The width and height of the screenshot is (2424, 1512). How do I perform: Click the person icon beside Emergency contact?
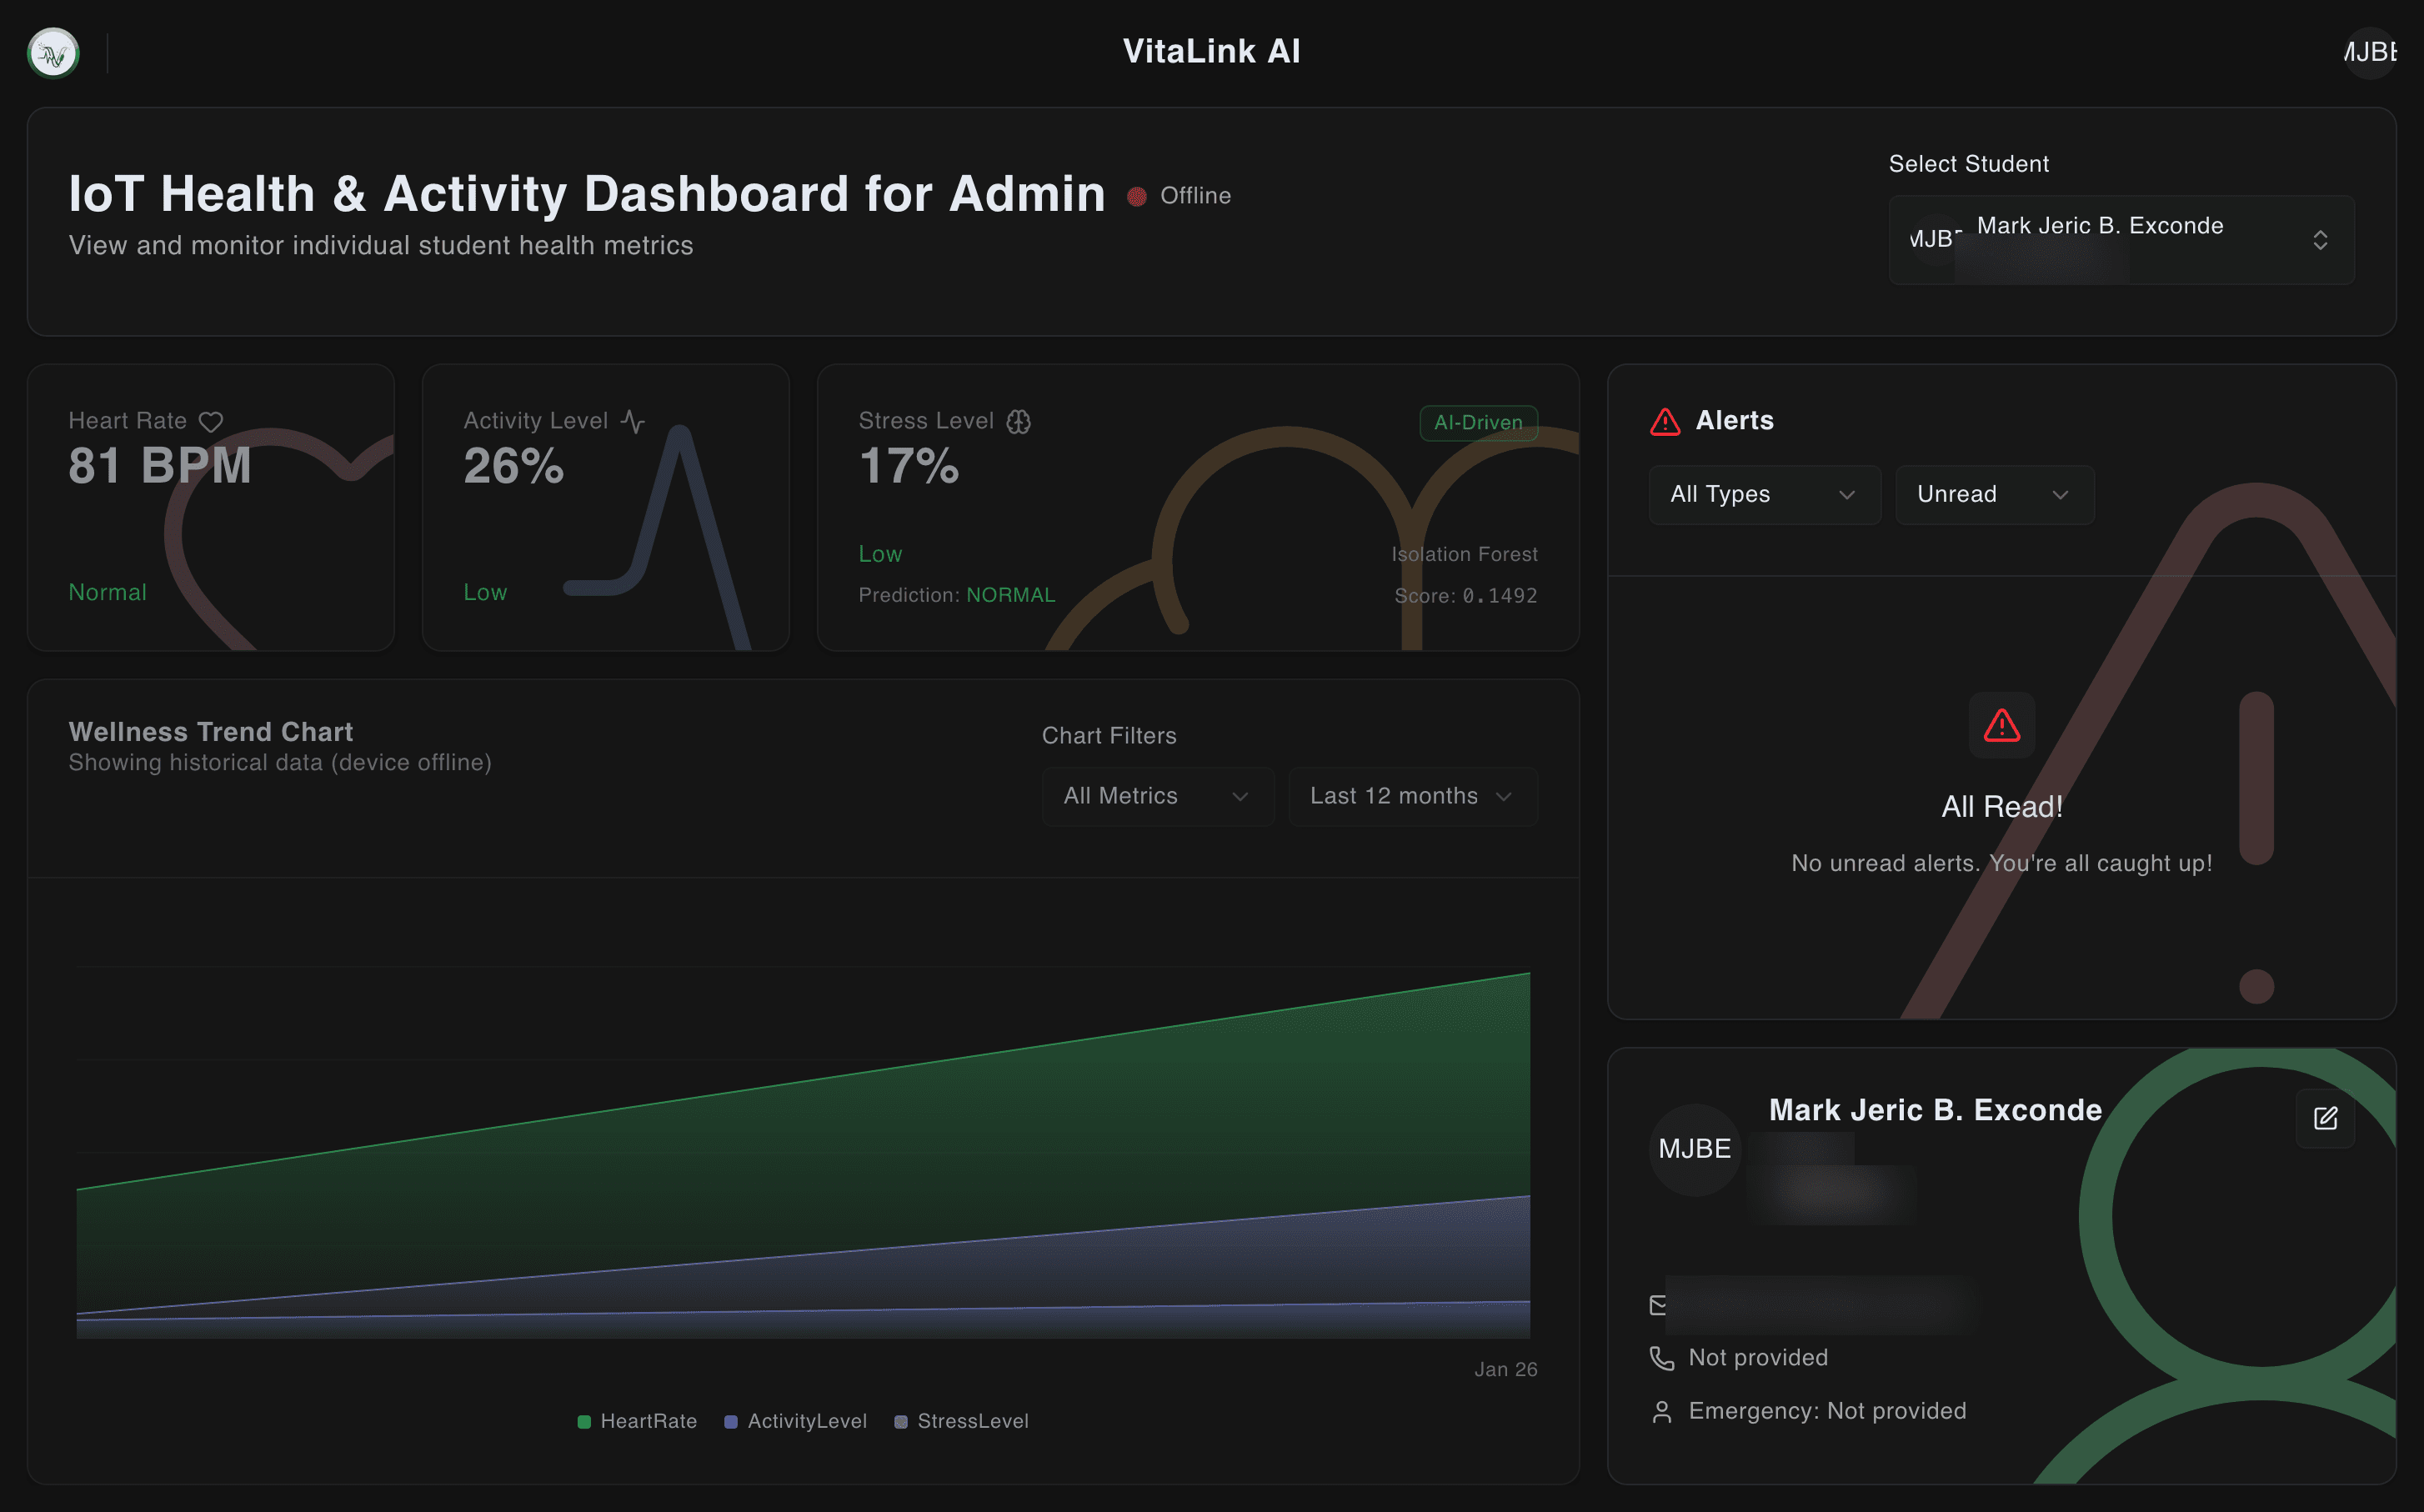(x=1662, y=1412)
